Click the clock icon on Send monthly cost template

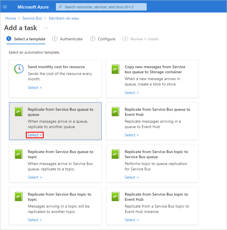[19, 69]
